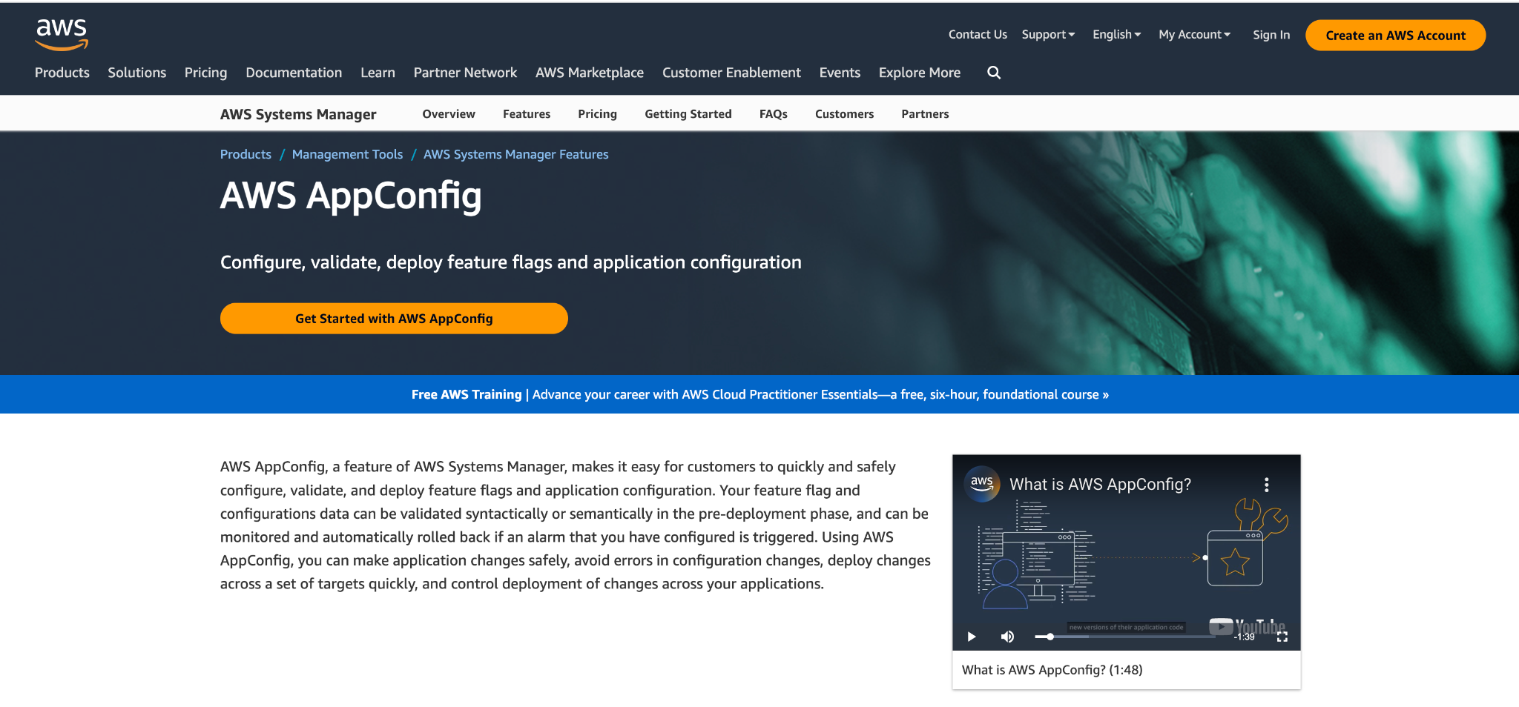This screenshot has width=1519, height=707.
Task: Mute the video with the speaker icon
Action: click(1007, 637)
